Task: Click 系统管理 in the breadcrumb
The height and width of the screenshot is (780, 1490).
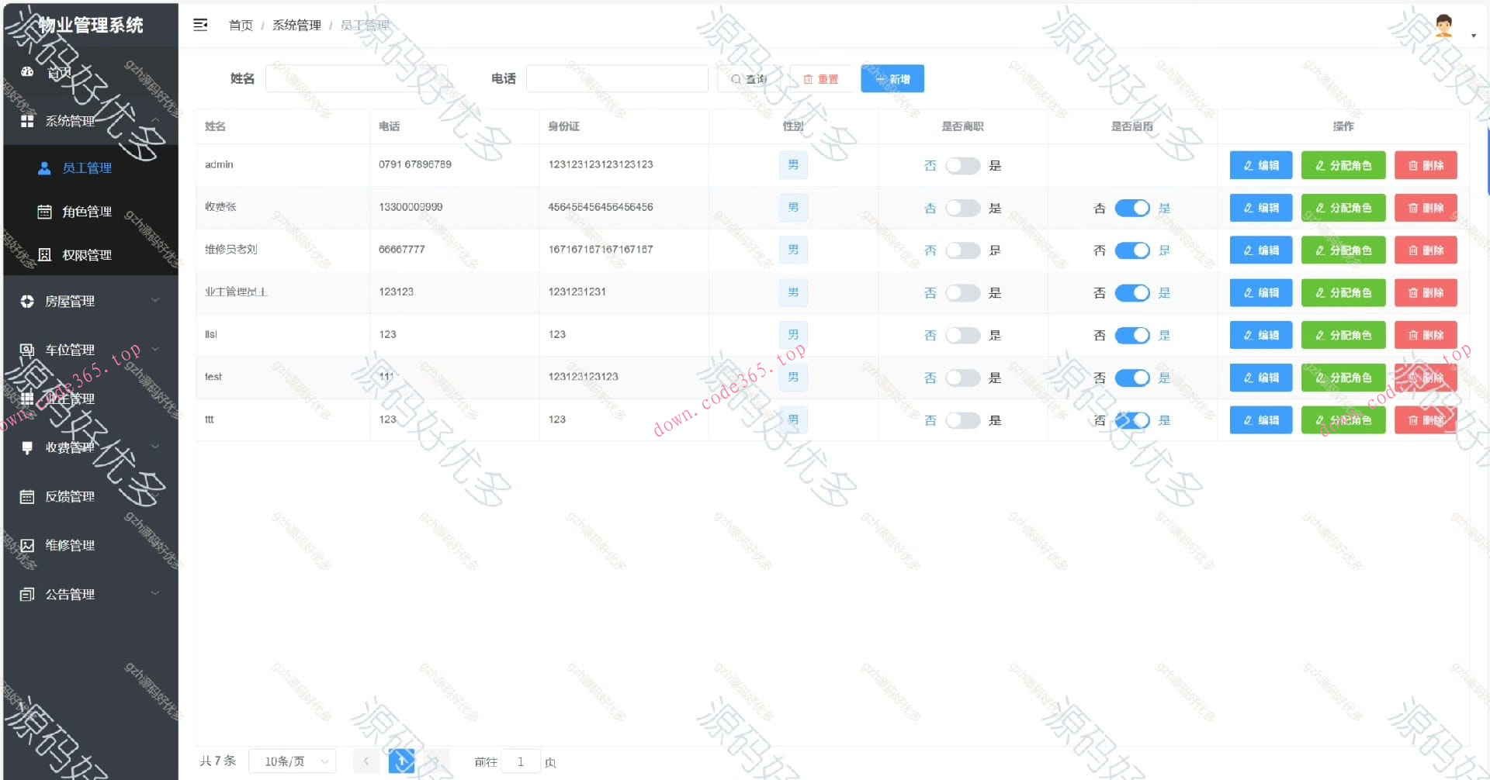Action: [296, 26]
